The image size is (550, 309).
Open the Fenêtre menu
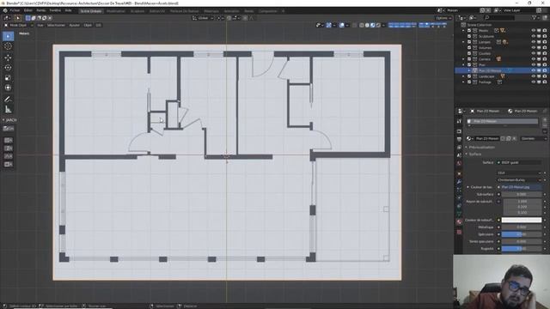(55, 10)
